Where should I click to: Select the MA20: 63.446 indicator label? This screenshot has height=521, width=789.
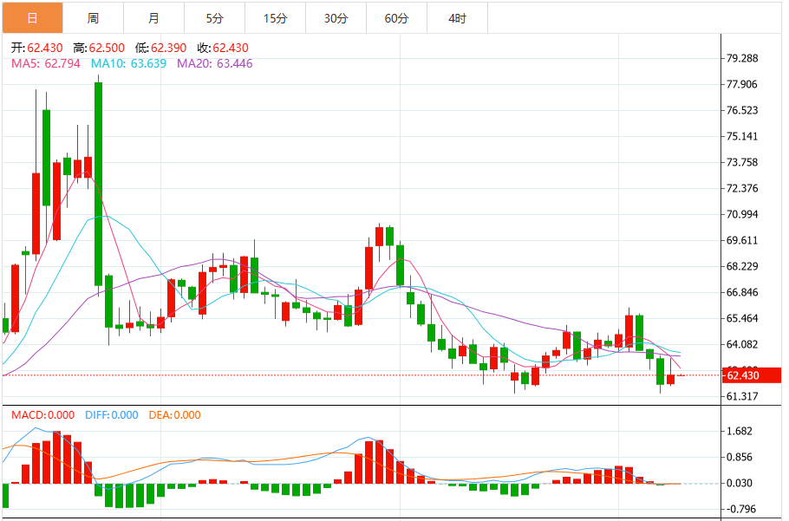[214, 63]
